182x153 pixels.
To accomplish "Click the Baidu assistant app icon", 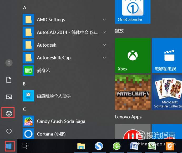I will (x=28, y=96).
